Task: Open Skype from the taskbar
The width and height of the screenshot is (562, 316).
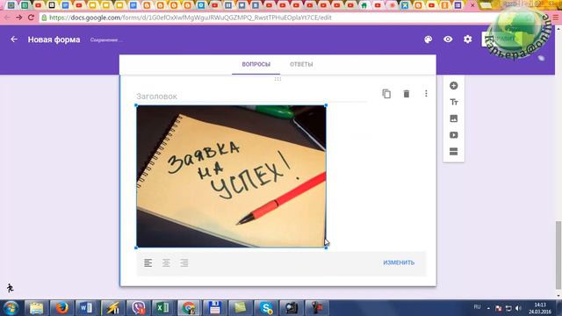Action: (x=266, y=308)
